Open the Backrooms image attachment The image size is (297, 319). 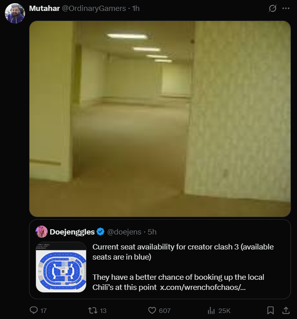160,119
